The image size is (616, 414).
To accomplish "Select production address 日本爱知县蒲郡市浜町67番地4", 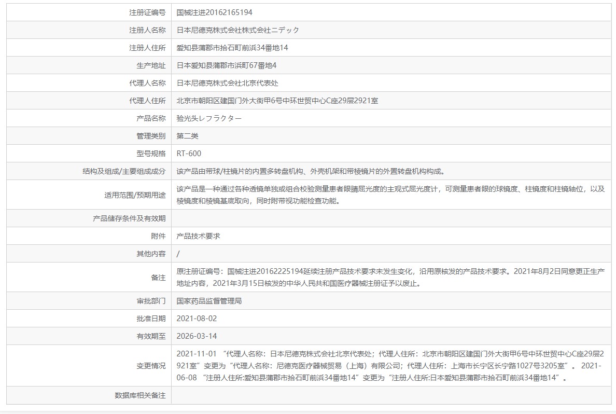I will (226, 66).
